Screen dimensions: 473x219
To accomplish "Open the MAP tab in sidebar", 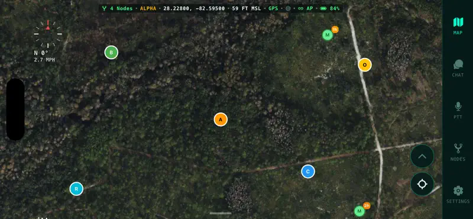I will tap(458, 25).
